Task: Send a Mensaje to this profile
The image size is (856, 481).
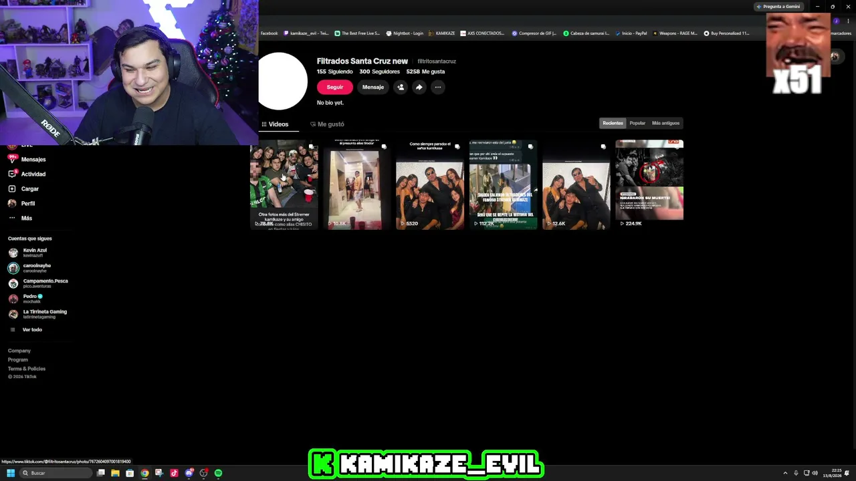Action: point(373,87)
